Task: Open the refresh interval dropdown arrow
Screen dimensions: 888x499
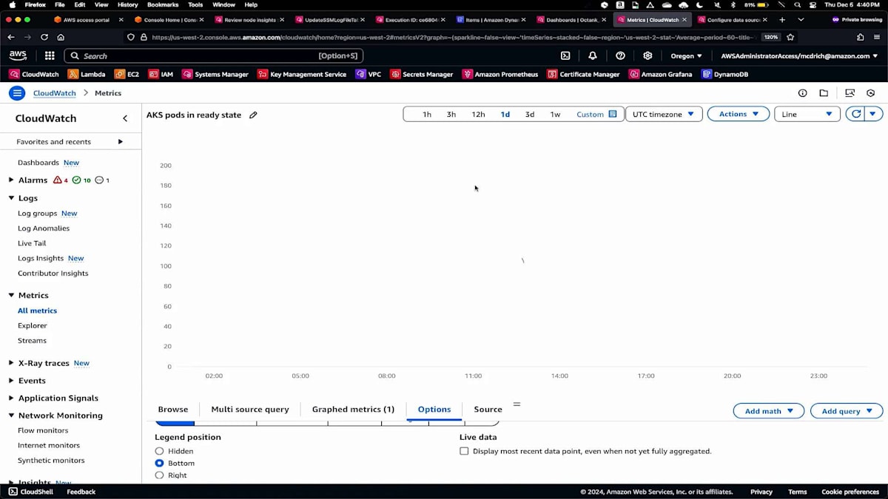Action: coord(874,114)
